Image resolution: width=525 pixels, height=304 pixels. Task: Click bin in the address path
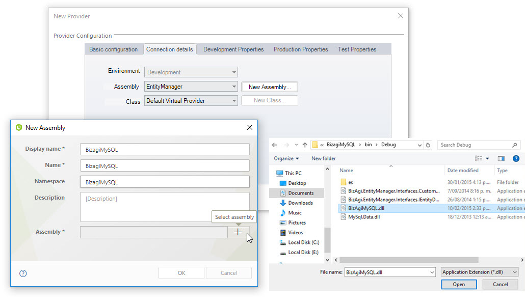[369, 145]
